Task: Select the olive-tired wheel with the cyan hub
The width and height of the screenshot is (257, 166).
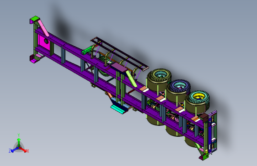Action: [161, 75]
